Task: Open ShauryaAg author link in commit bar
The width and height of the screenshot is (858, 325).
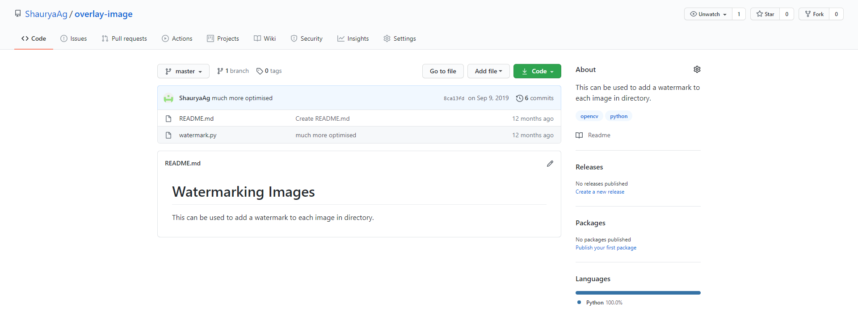Action: coord(194,98)
